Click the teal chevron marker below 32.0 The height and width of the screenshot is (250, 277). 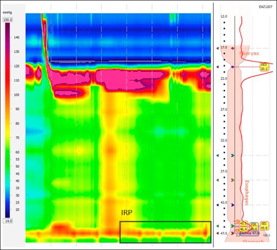pos(233,155)
